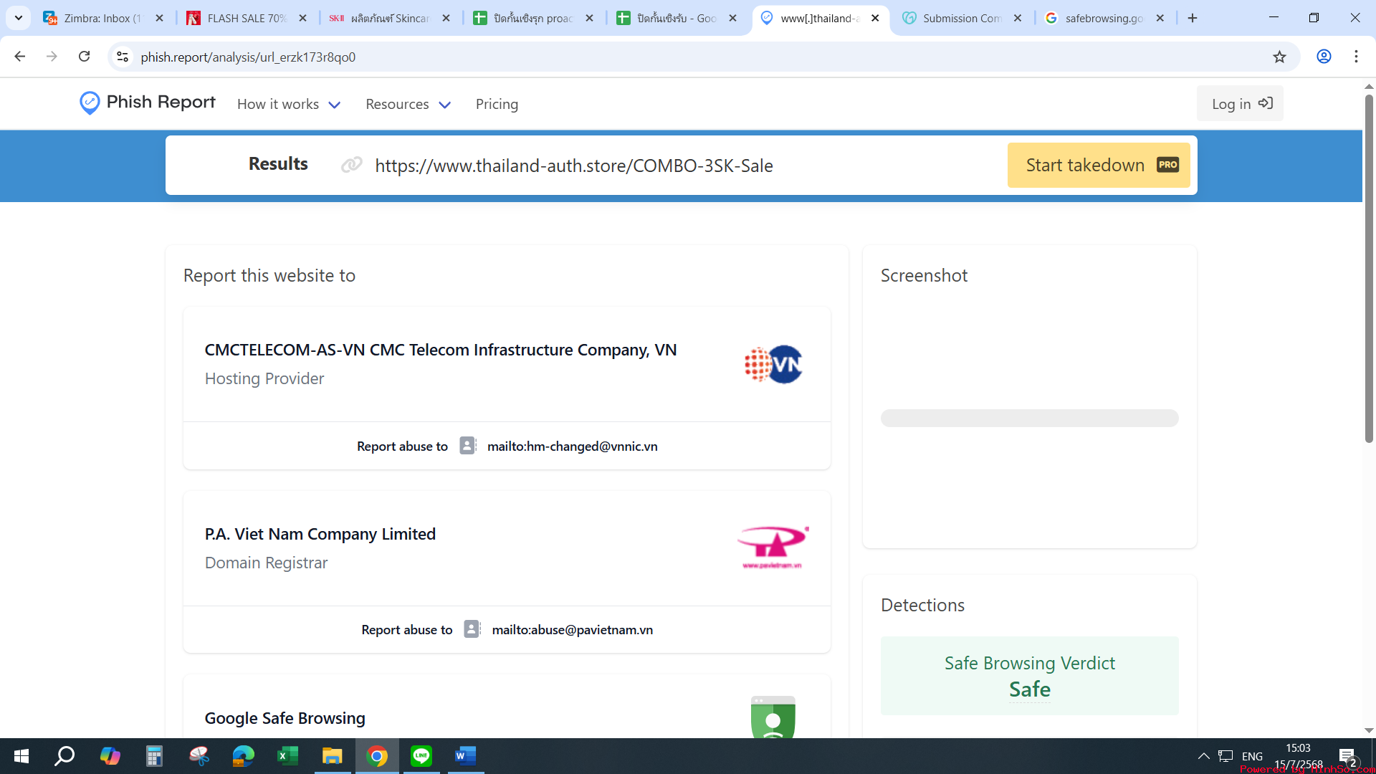Viewport: 1376px width, 774px height.
Task: Open Microsoft Edge from the taskbar
Action: (x=243, y=756)
